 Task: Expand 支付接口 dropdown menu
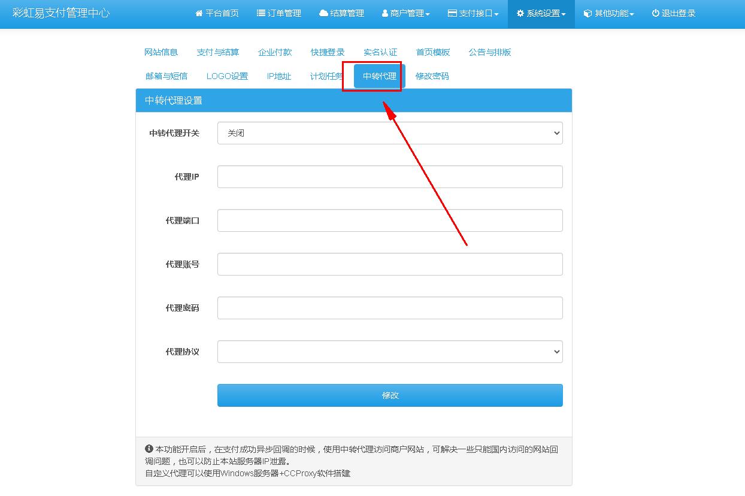(x=473, y=14)
